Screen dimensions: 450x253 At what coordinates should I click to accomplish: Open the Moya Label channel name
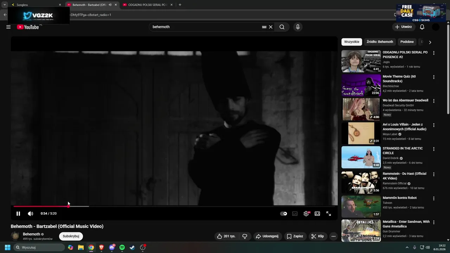pos(390,134)
